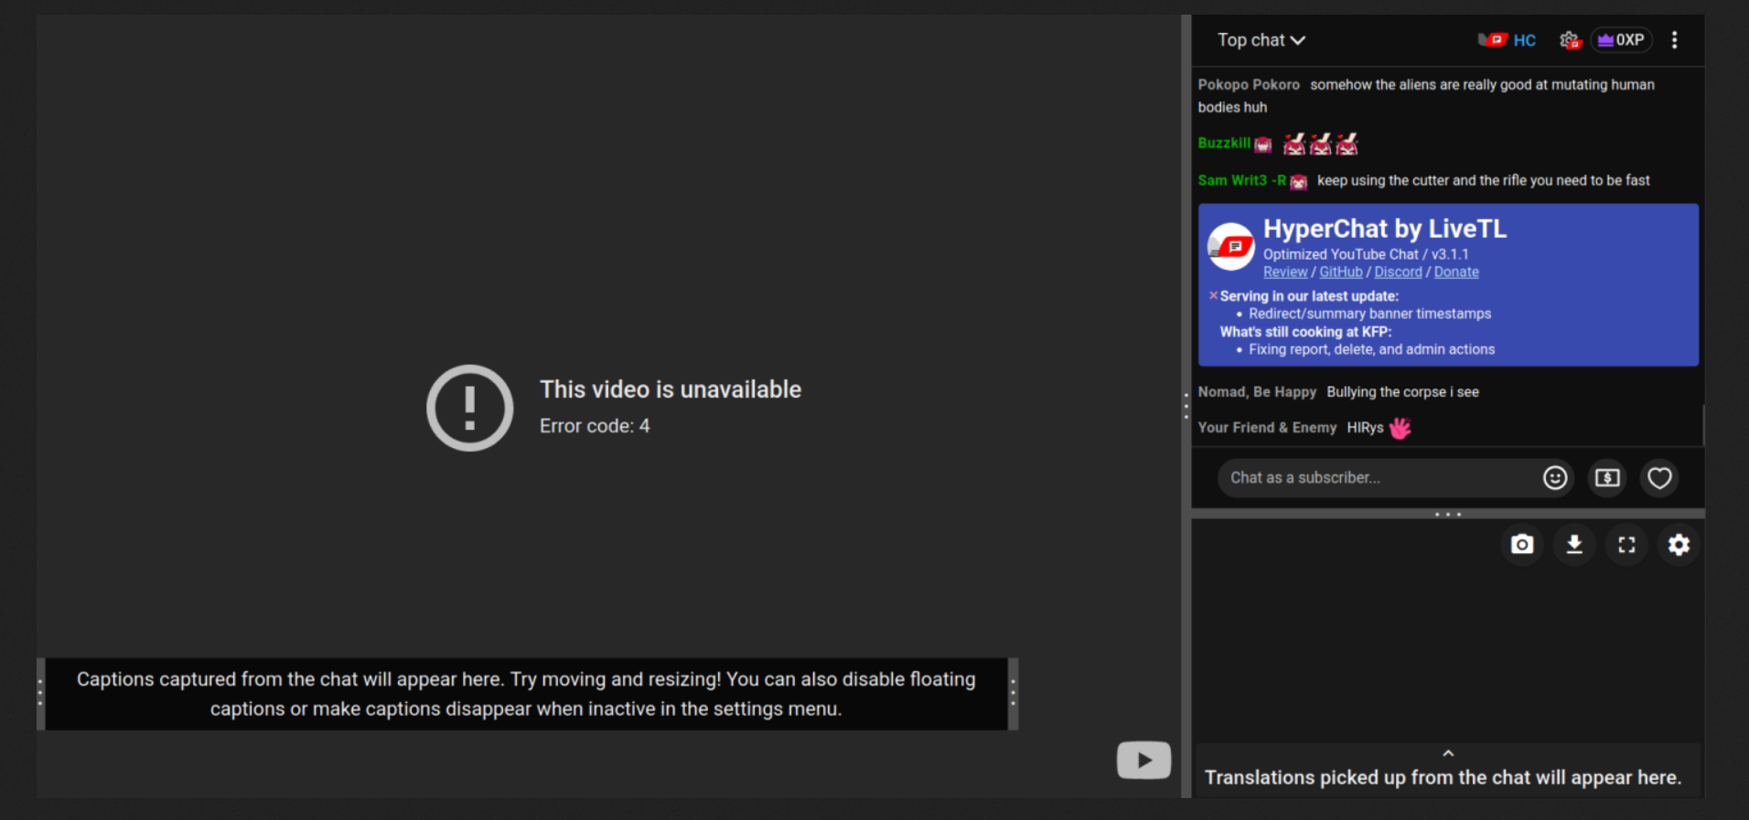The height and width of the screenshot is (820, 1749).
Task: Open the Discord link
Action: tap(1398, 272)
